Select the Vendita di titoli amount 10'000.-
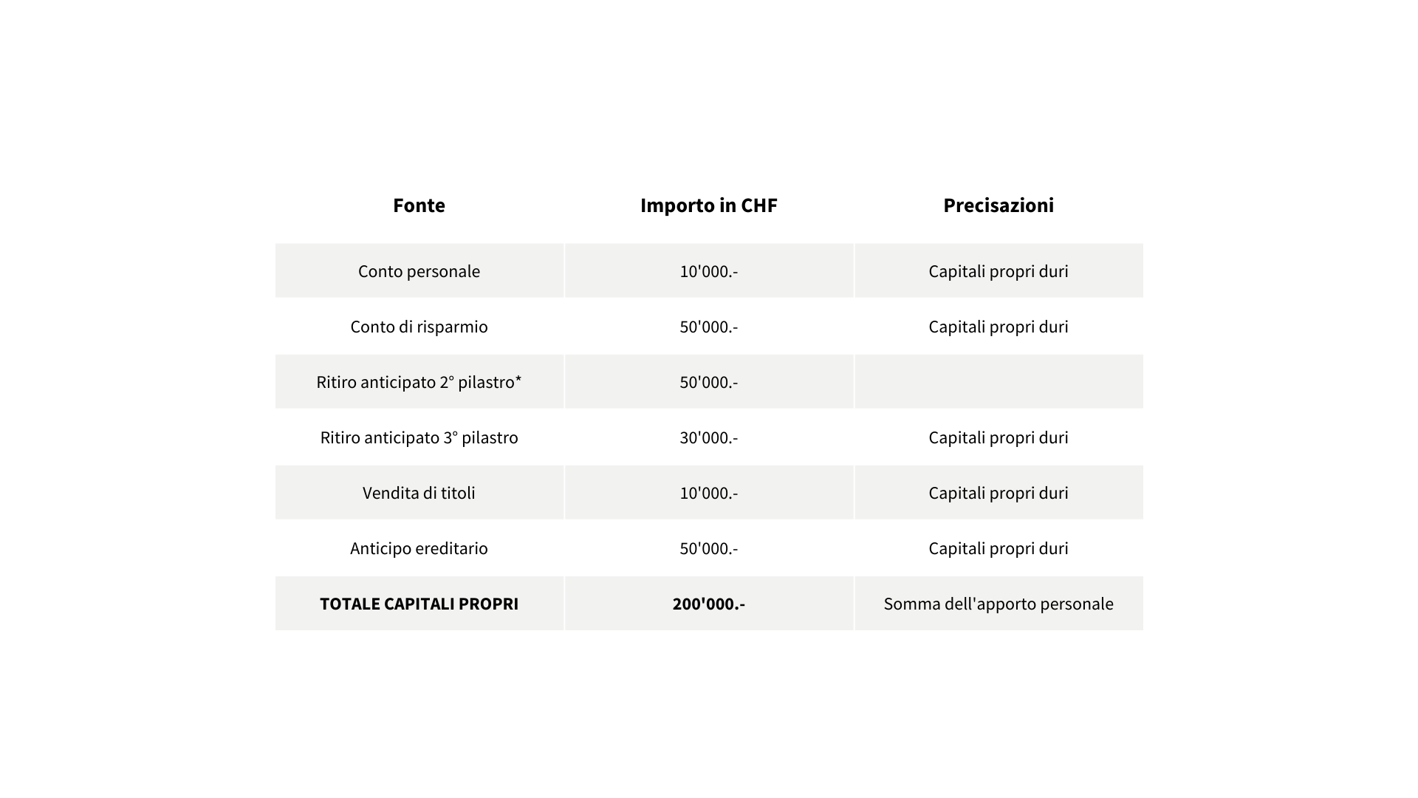1418x798 pixels. click(x=708, y=493)
